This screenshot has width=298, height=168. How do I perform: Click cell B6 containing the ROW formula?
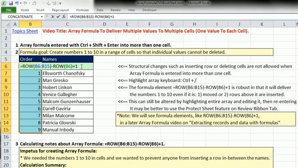click(x=56, y=66)
